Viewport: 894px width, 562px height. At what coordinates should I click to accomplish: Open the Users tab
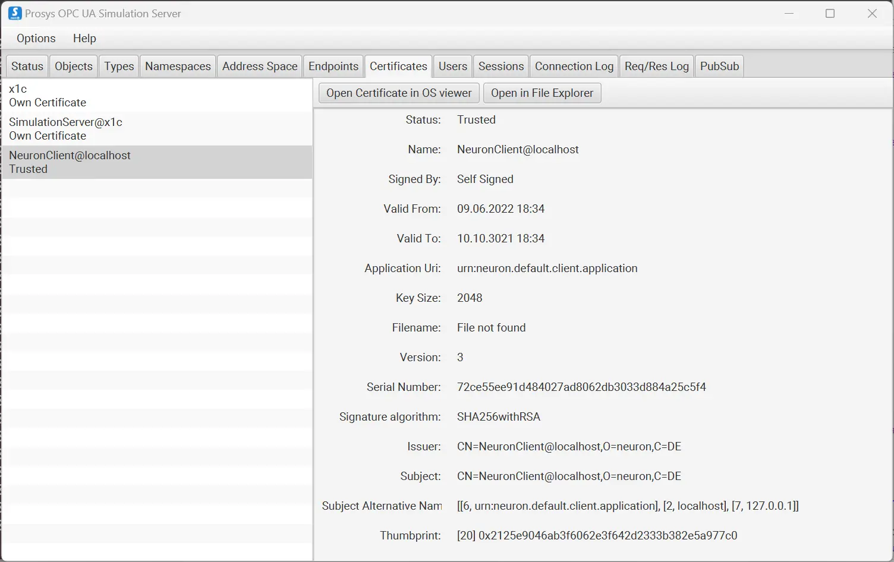(x=452, y=66)
